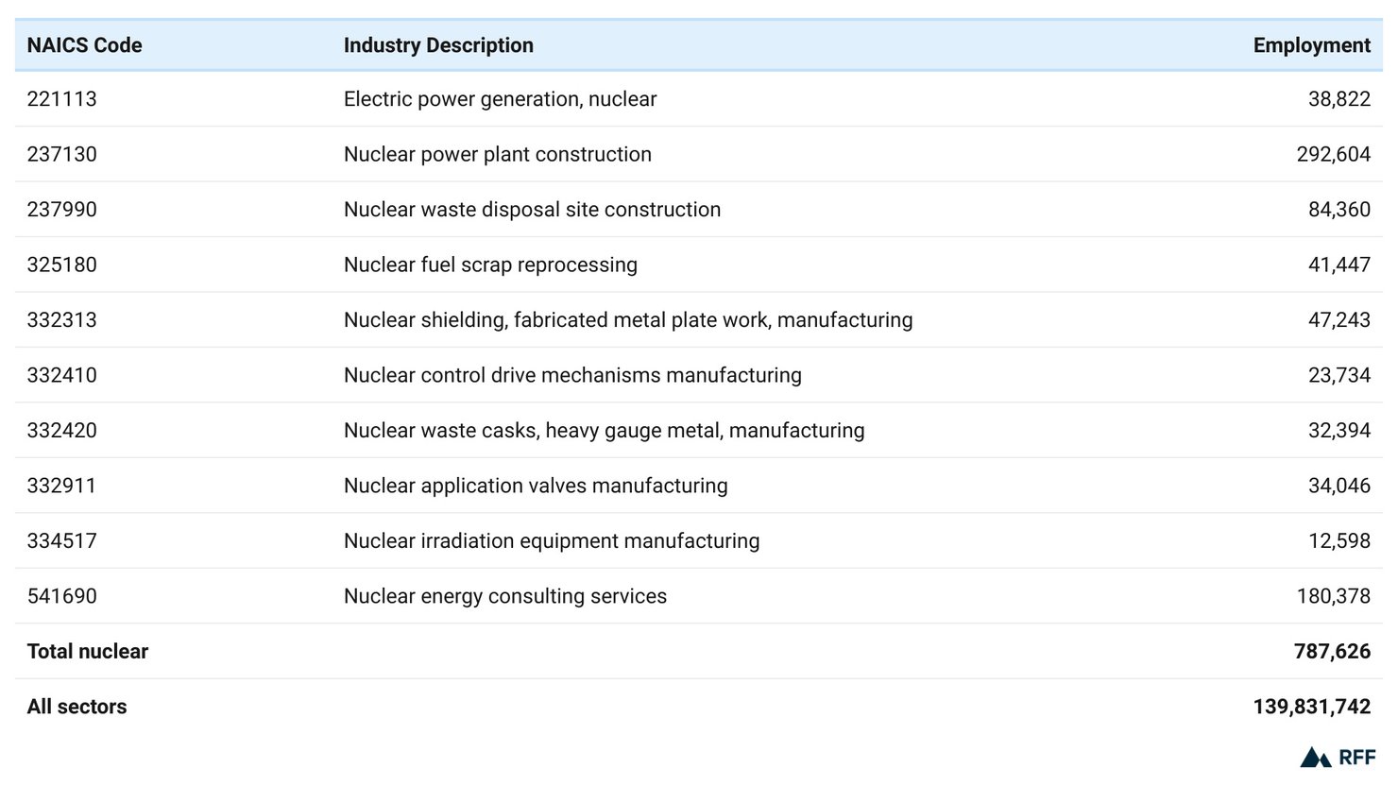Click the Employment column header
This screenshot has height=786, width=1398.
coord(1311,45)
